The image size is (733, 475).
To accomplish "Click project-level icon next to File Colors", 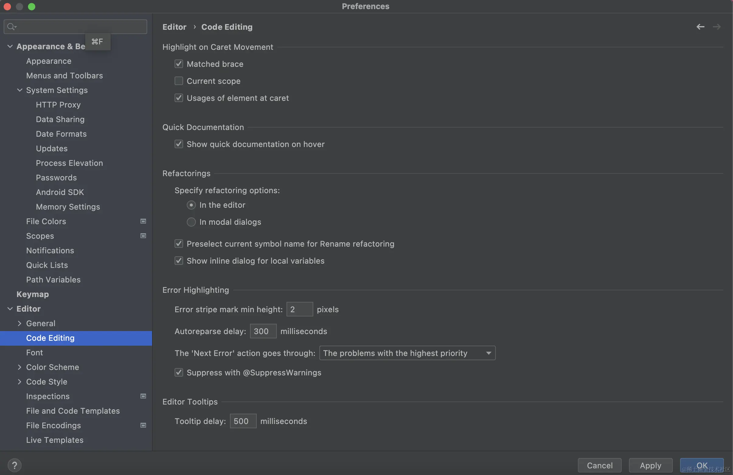I will tap(143, 221).
